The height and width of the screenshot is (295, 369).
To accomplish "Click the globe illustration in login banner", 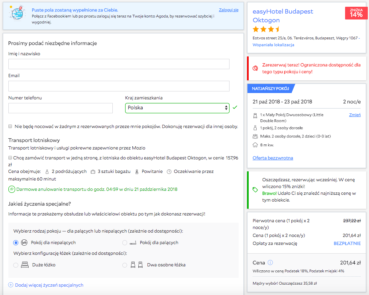I will [x=17, y=13].
